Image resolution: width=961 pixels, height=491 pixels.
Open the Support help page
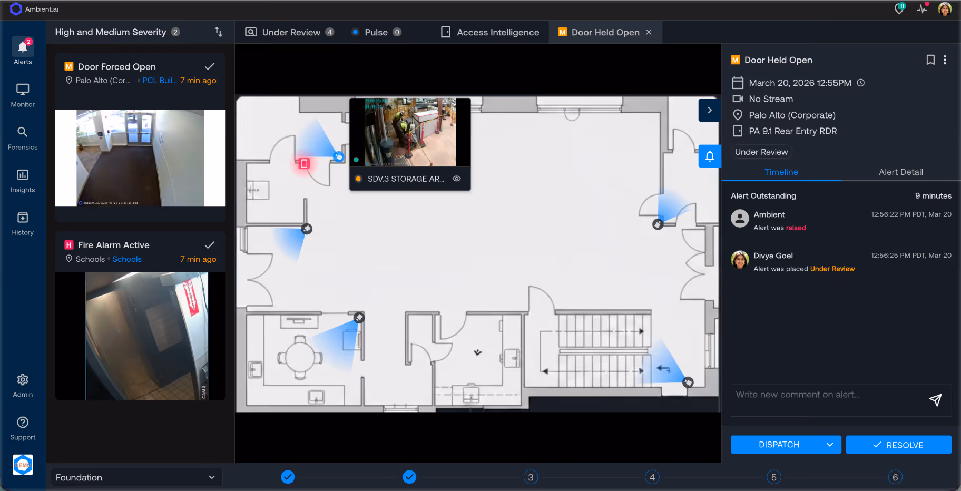click(23, 428)
